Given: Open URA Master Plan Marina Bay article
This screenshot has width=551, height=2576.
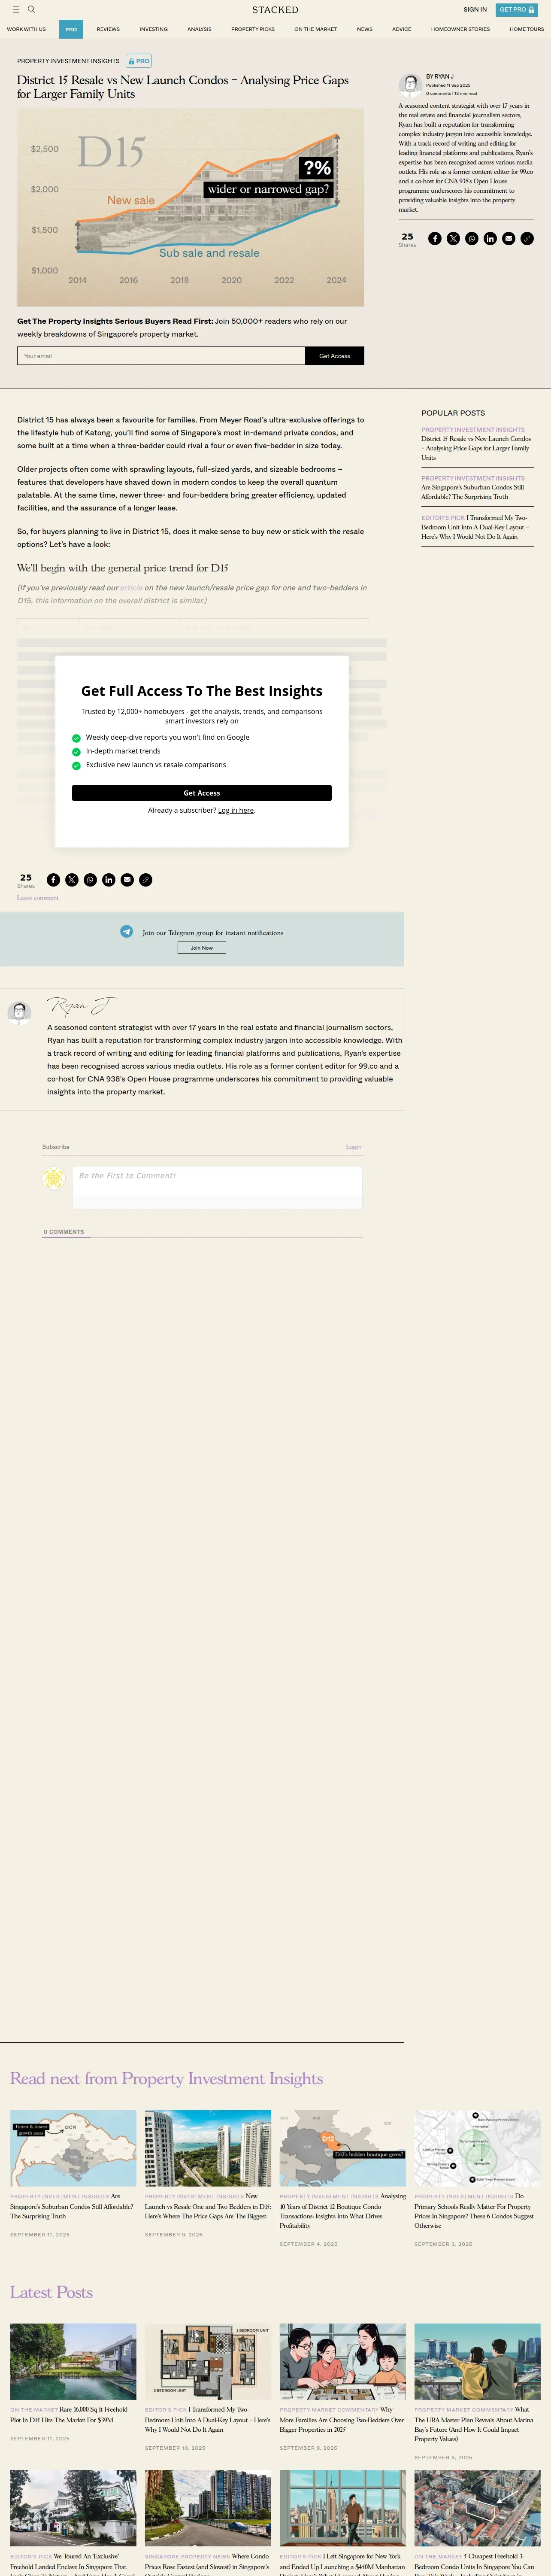Looking at the screenshot, I should point(474,2424).
